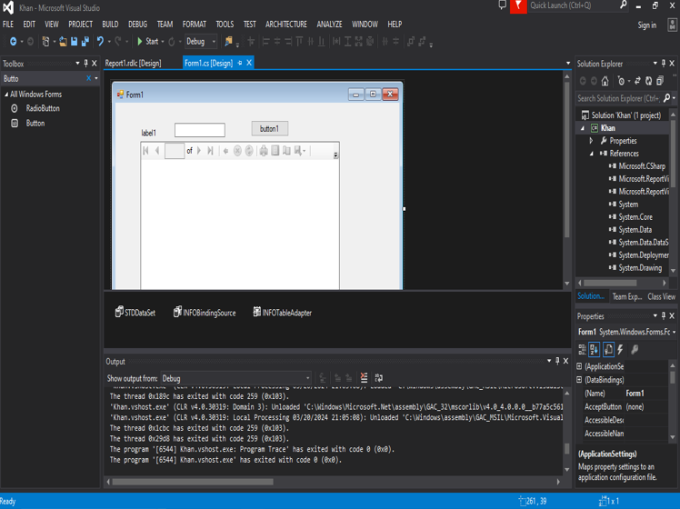Click report viewer Last Page icon
This screenshot has width=680, height=509.
(x=210, y=151)
